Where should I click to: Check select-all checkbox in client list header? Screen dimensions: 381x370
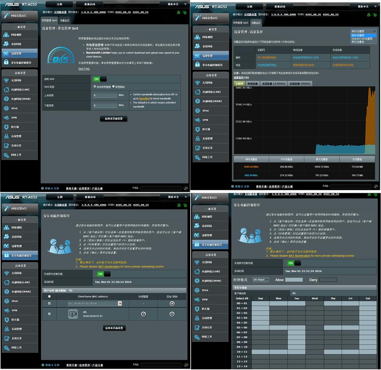(x=49, y=297)
